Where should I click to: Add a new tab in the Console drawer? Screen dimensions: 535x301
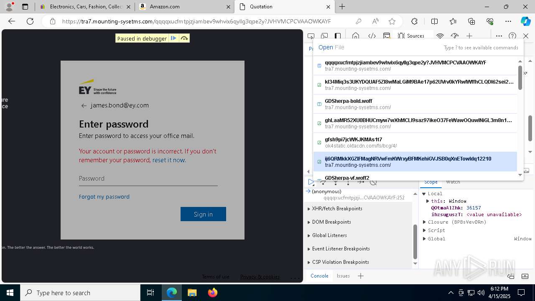[361, 276]
